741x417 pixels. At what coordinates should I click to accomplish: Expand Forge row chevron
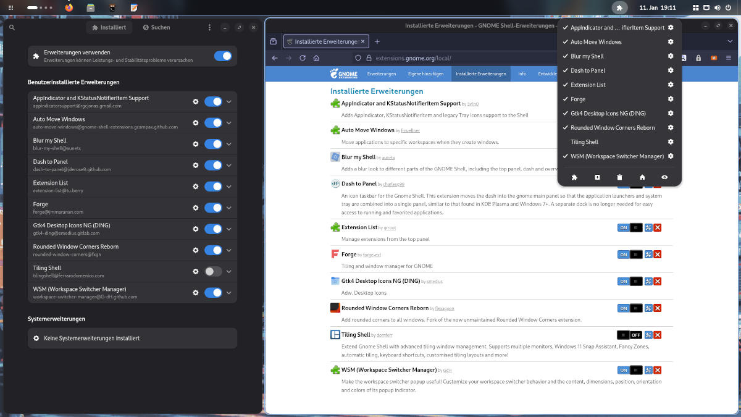pos(229,208)
